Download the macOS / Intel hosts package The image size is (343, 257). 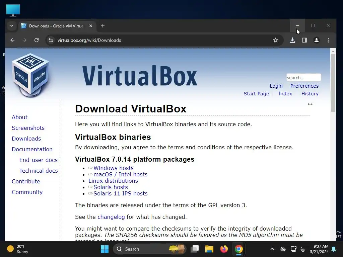pos(121,174)
